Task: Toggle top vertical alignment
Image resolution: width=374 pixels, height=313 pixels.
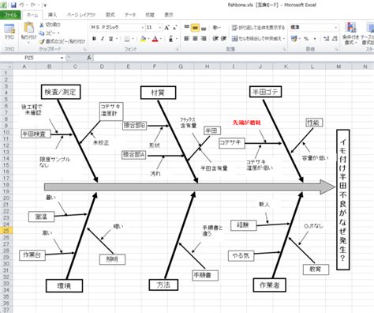Action: pos(186,28)
